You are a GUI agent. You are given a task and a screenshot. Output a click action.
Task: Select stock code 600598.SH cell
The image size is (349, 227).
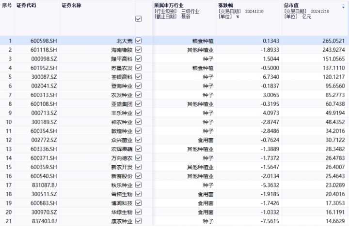43,41
